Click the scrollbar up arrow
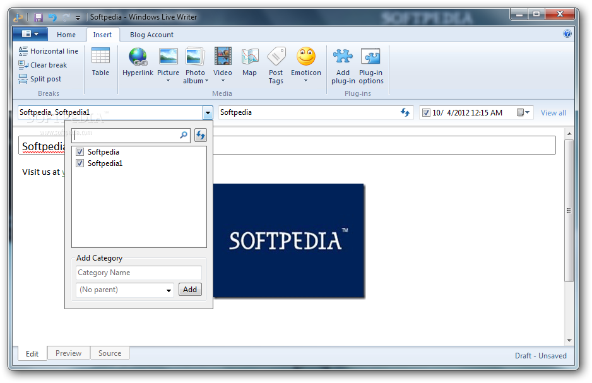The height and width of the screenshot is (383, 592). (569, 134)
